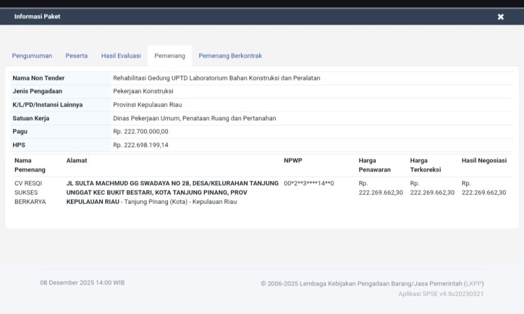Screen dimensions: 524x314
Task: Select the Pemenang tab
Action: pos(170,56)
